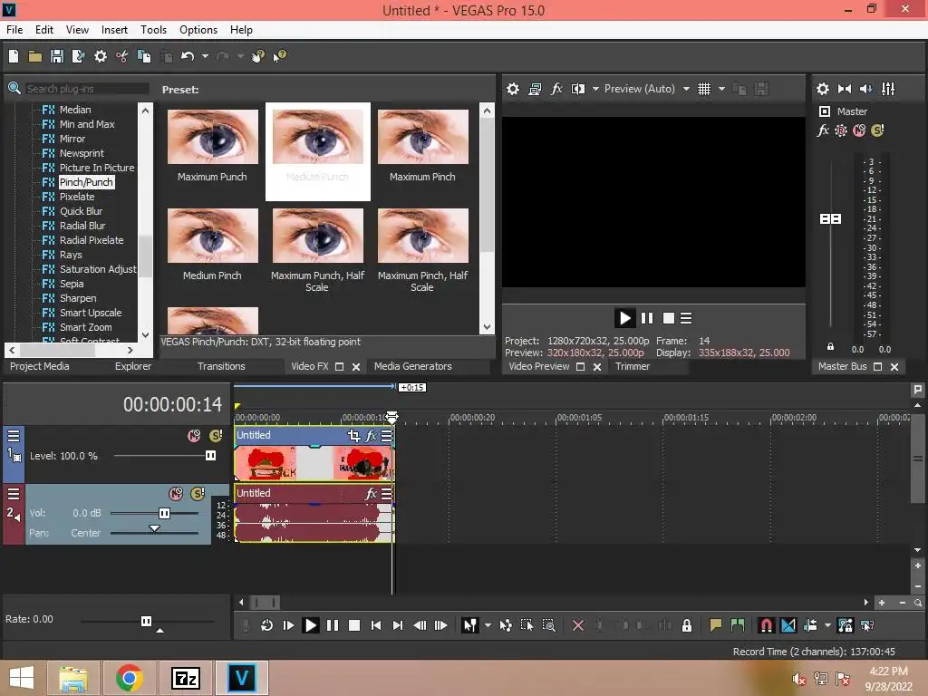928x696 pixels.
Task: Toggle the preview overlays grid icon
Action: pos(703,89)
